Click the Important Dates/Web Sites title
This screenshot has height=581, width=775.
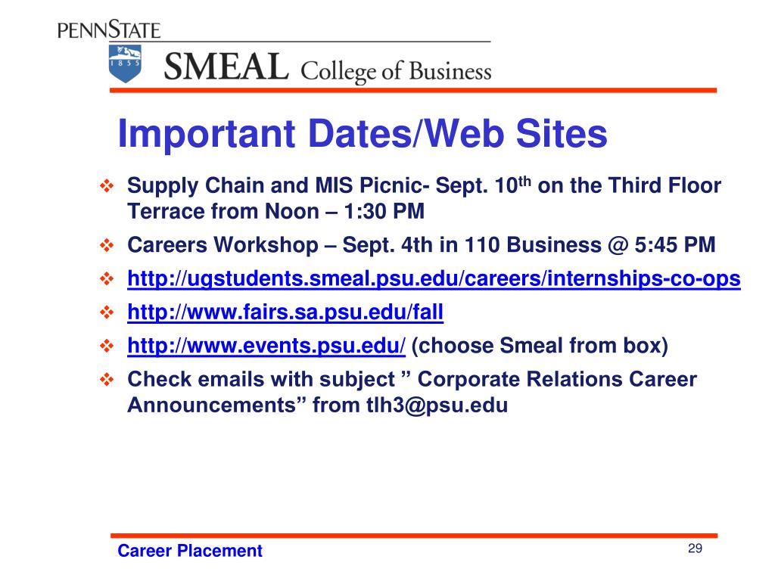pos(363,133)
